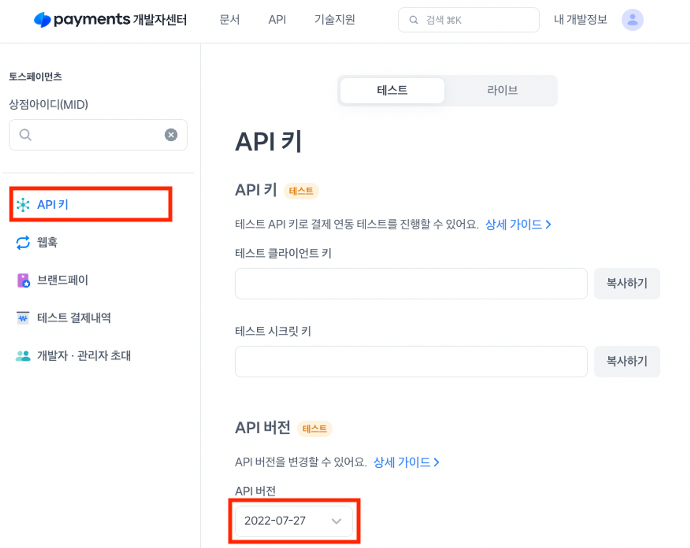Click the API 버전 dropdown chevron arrow

pyautogui.click(x=336, y=521)
